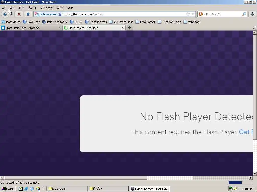This screenshot has width=257, height=192.
Task: Click the padlock security icon in address bar
Action: tap(60, 14)
